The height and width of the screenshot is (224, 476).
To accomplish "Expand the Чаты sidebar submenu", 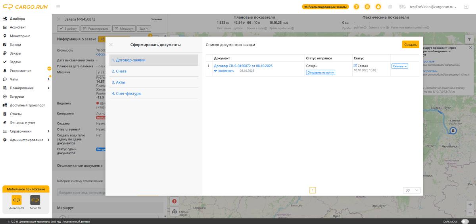I will (26, 79).
